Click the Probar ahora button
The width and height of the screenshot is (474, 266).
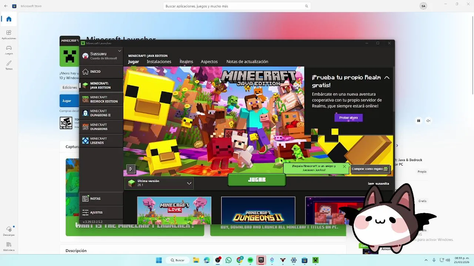pyautogui.click(x=348, y=117)
